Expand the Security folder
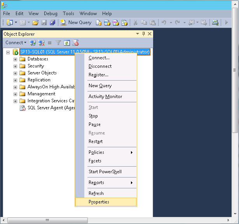The image size is (239, 224). (15, 66)
